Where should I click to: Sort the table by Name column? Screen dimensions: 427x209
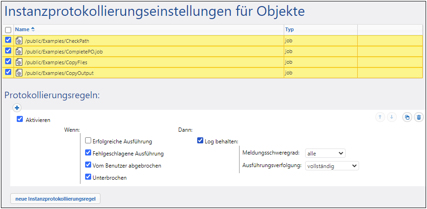pos(22,29)
